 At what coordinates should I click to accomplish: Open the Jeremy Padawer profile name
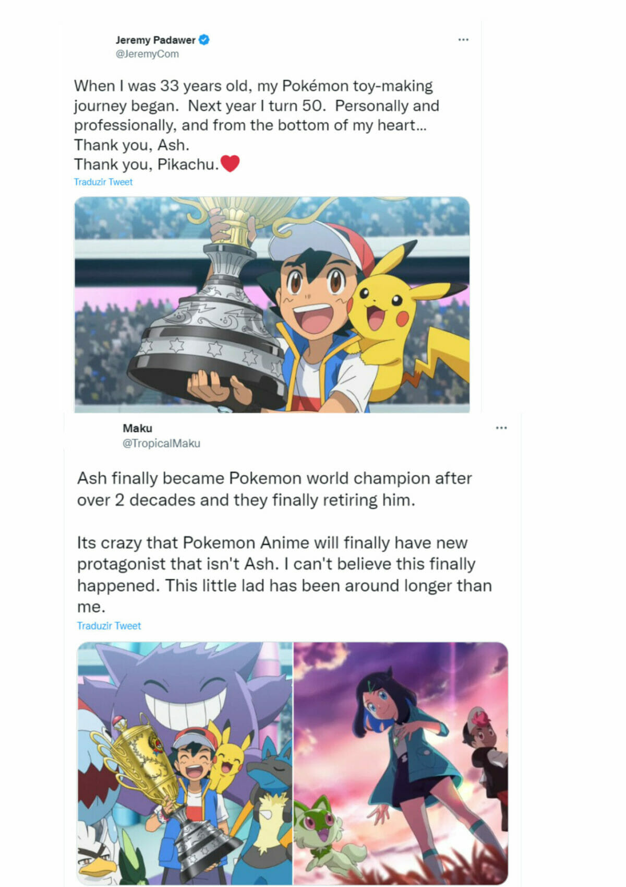click(x=155, y=40)
